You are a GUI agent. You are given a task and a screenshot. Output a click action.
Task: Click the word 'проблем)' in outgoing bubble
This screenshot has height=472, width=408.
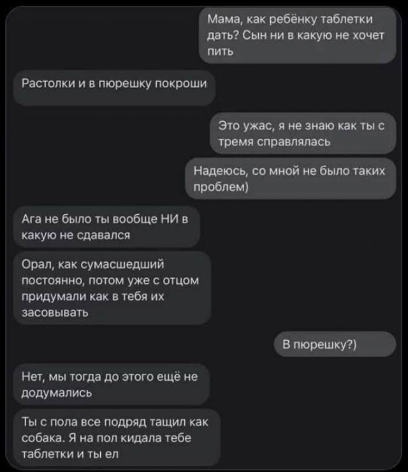[x=221, y=187]
